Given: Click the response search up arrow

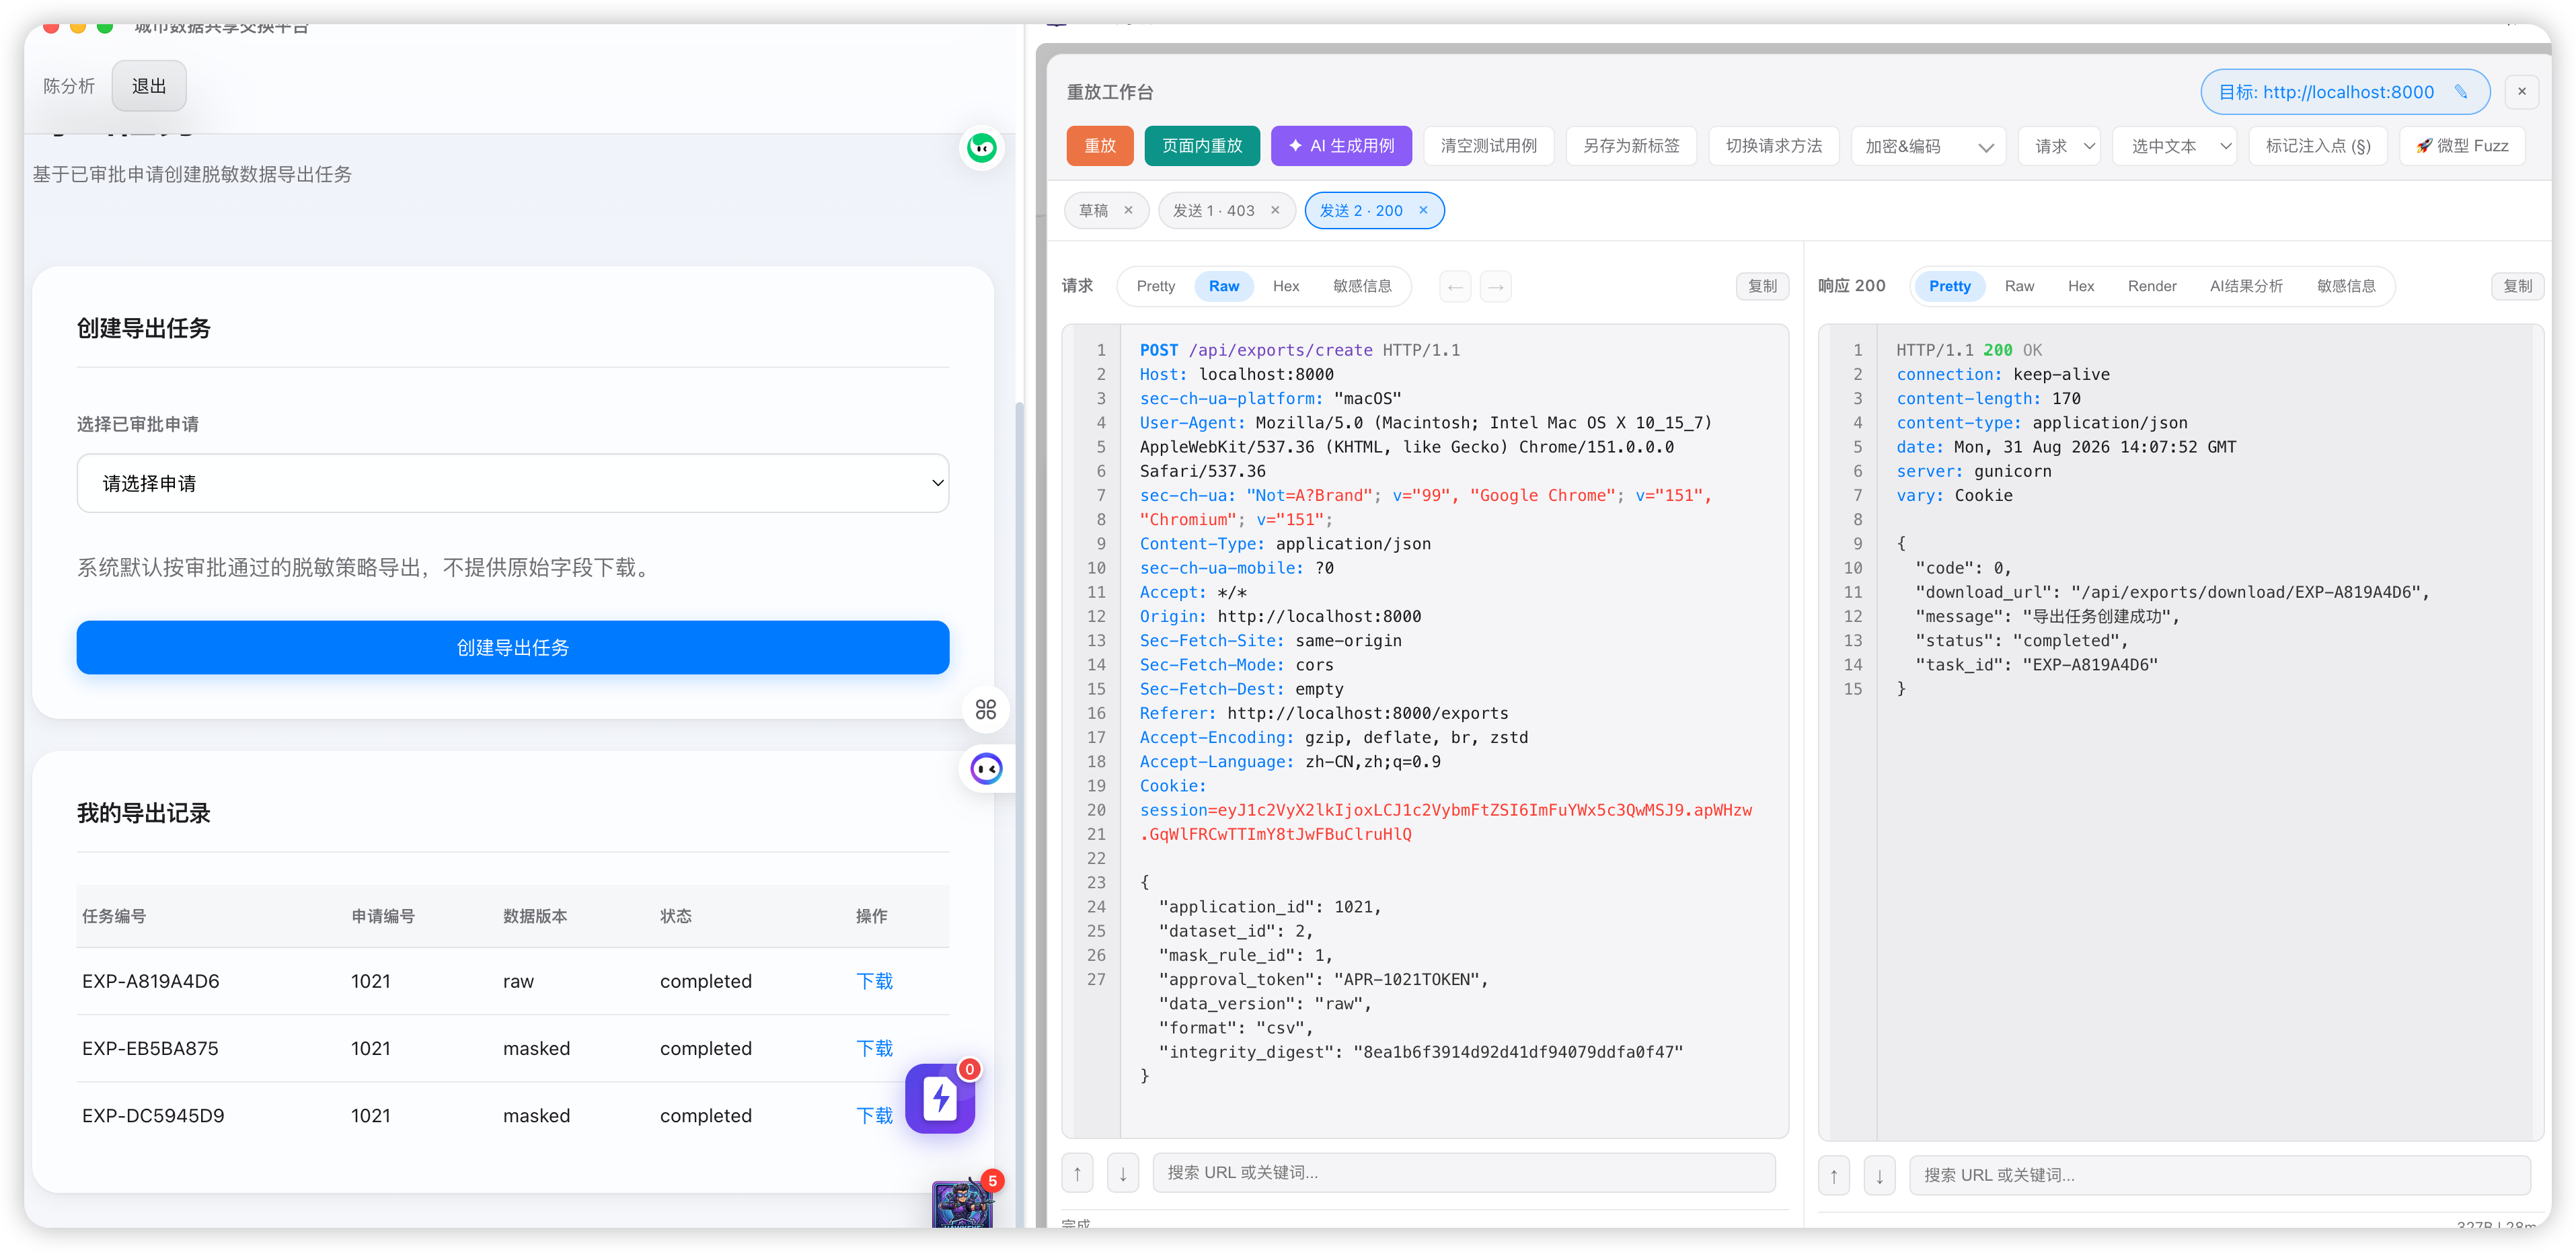Looking at the screenshot, I should click(x=1834, y=1175).
